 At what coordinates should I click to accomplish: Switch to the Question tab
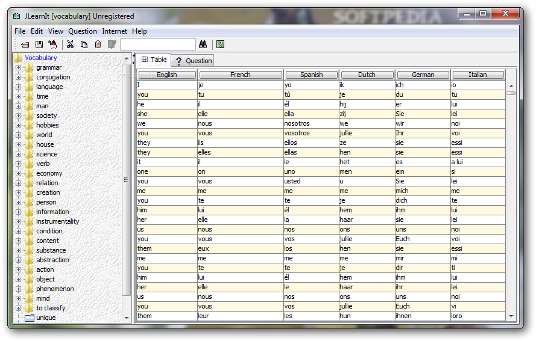193,61
